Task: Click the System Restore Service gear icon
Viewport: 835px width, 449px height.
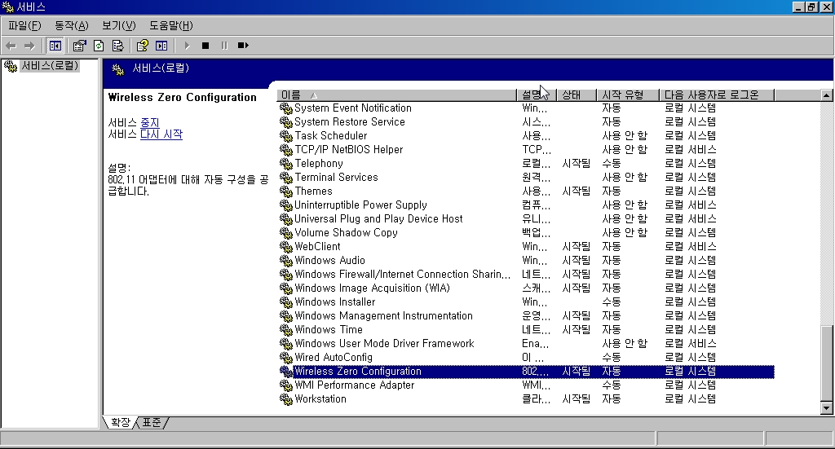Action: (286, 122)
